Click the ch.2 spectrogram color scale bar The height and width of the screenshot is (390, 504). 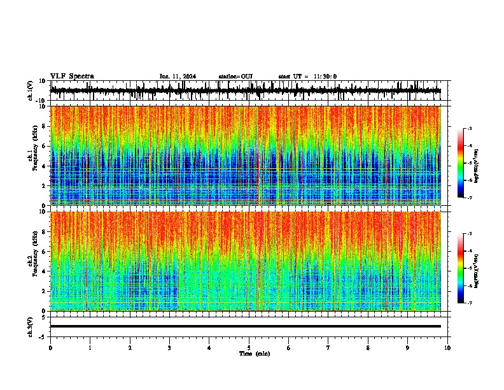[x=461, y=268]
